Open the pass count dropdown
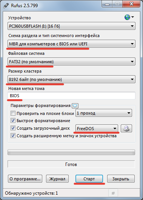The image size is (143, 200). [104, 113]
